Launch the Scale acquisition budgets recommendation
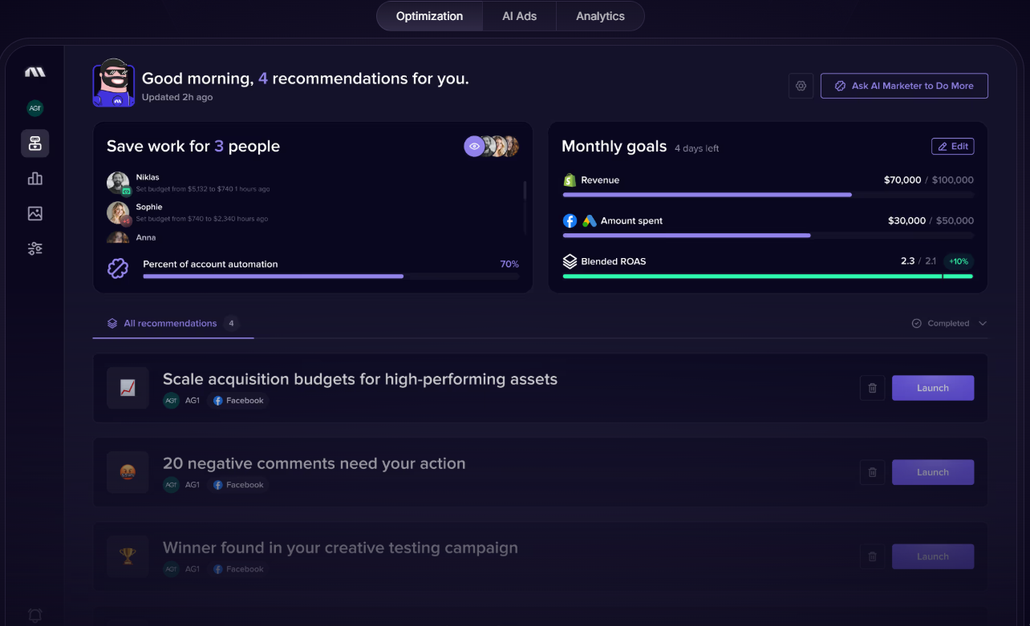1030x626 pixels. [x=932, y=388]
